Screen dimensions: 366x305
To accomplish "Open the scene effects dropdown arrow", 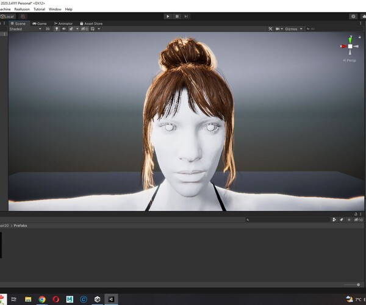I will pos(77,29).
